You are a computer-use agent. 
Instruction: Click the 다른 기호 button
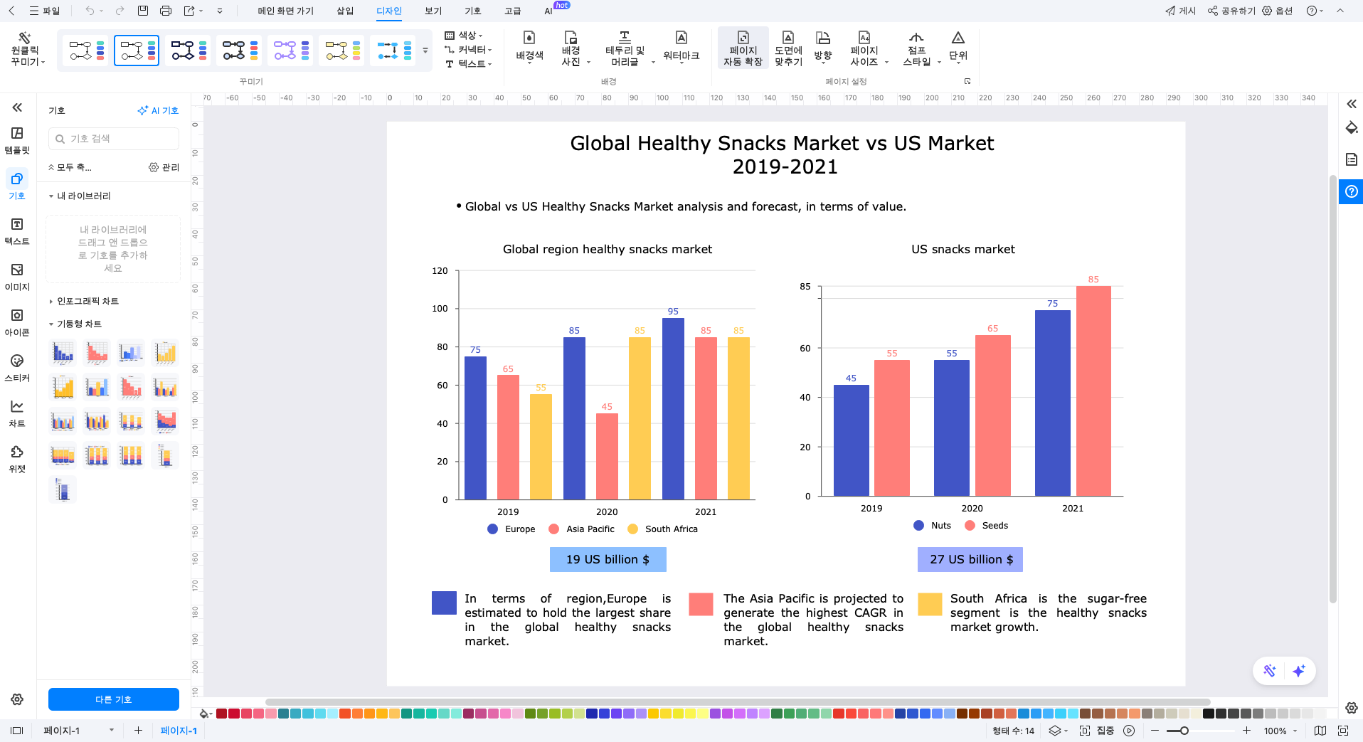click(114, 699)
